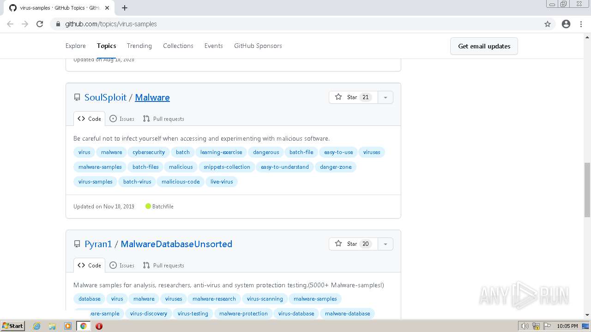Click the danger-zone topic tag
Image resolution: width=591 pixels, height=332 pixels.
coord(336,167)
